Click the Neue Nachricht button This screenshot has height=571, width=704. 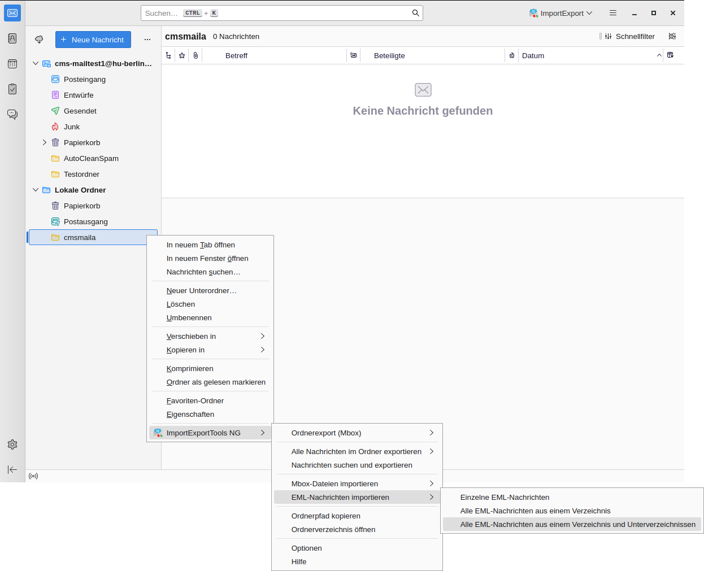pos(93,40)
